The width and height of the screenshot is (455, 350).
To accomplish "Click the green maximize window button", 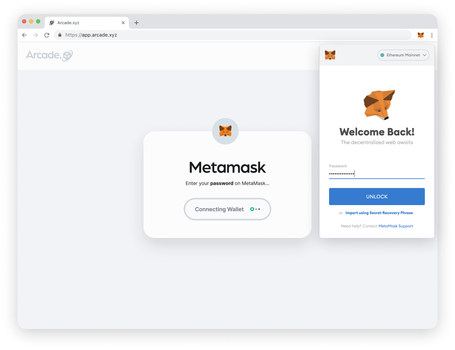I will pos(38,21).
